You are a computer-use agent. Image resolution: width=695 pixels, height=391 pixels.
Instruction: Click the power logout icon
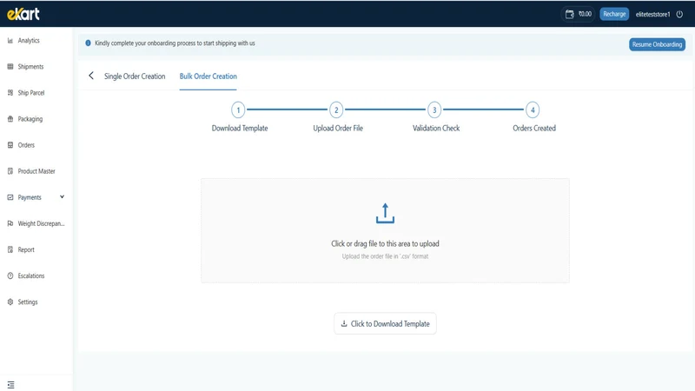[x=679, y=14]
